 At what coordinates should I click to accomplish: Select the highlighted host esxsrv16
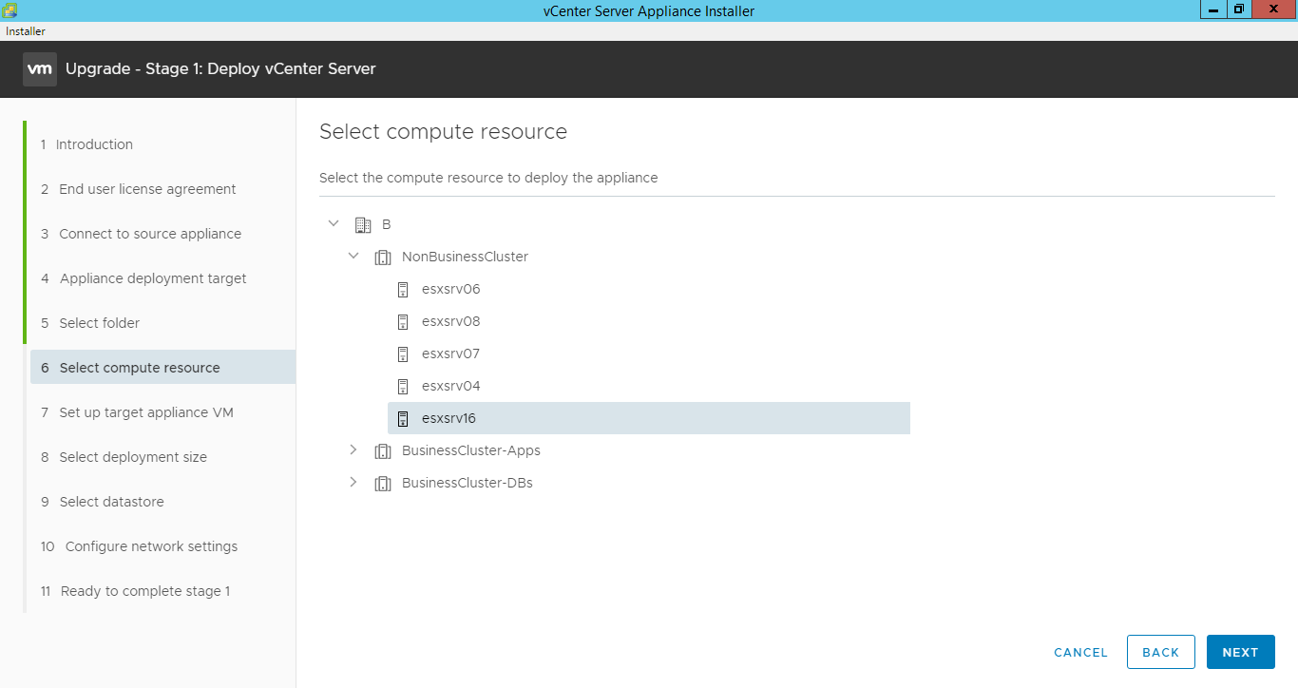pos(450,417)
